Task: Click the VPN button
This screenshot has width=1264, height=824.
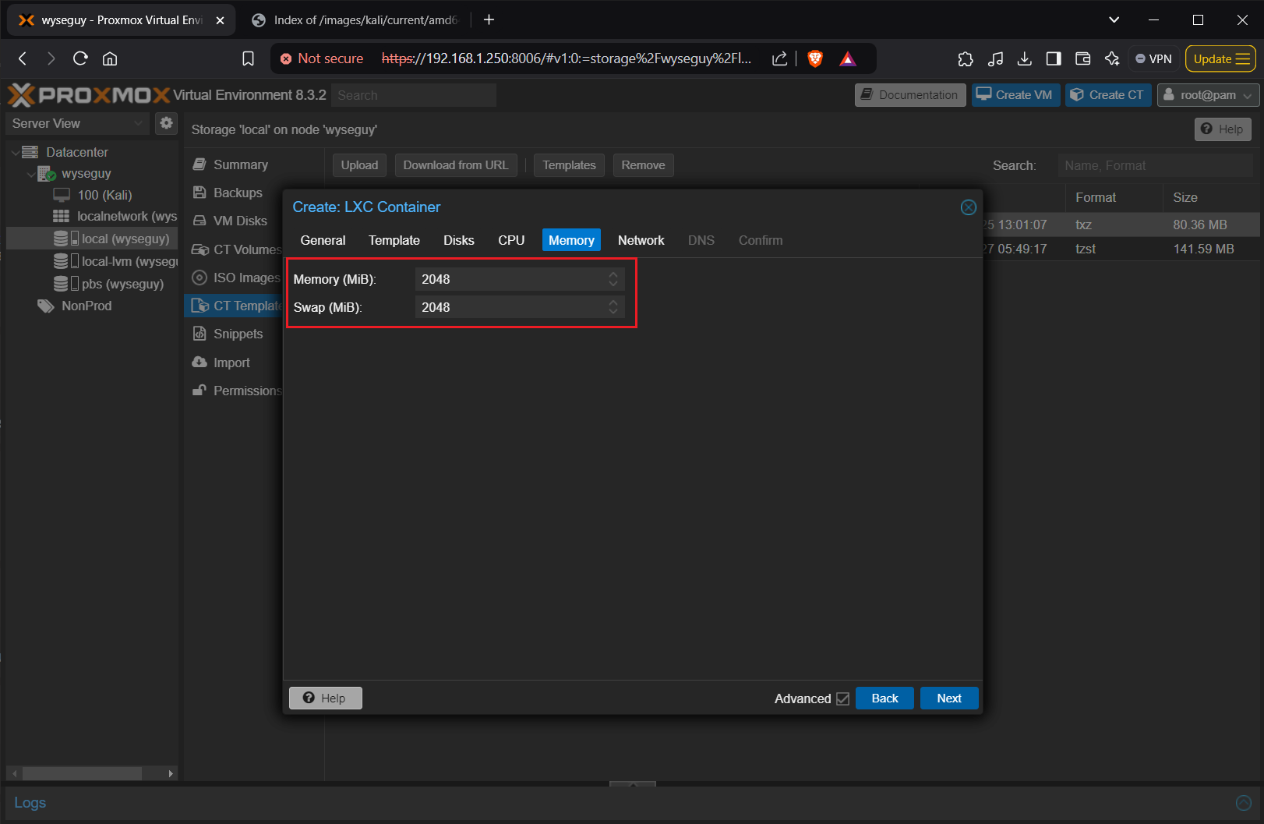Action: click(x=1153, y=58)
